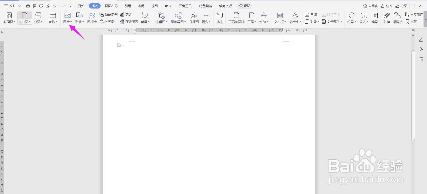Insert an 附件 attachment
Image resolution: width=427 pixels, height=194 pixels.
click(387, 18)
